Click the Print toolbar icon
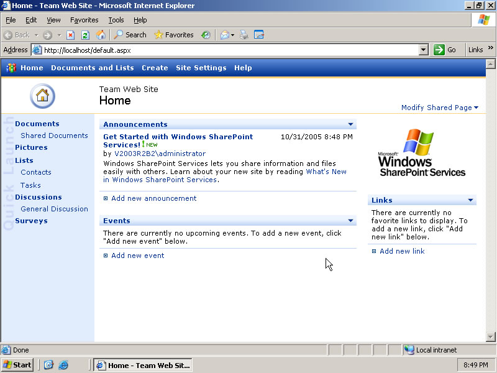Viewport: 497px width, 373px height. click(244, 35)
